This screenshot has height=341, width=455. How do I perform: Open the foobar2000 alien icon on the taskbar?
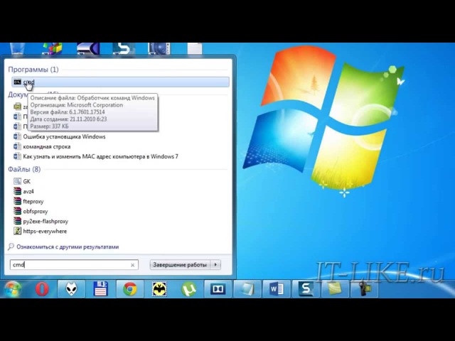click(71, 289)
